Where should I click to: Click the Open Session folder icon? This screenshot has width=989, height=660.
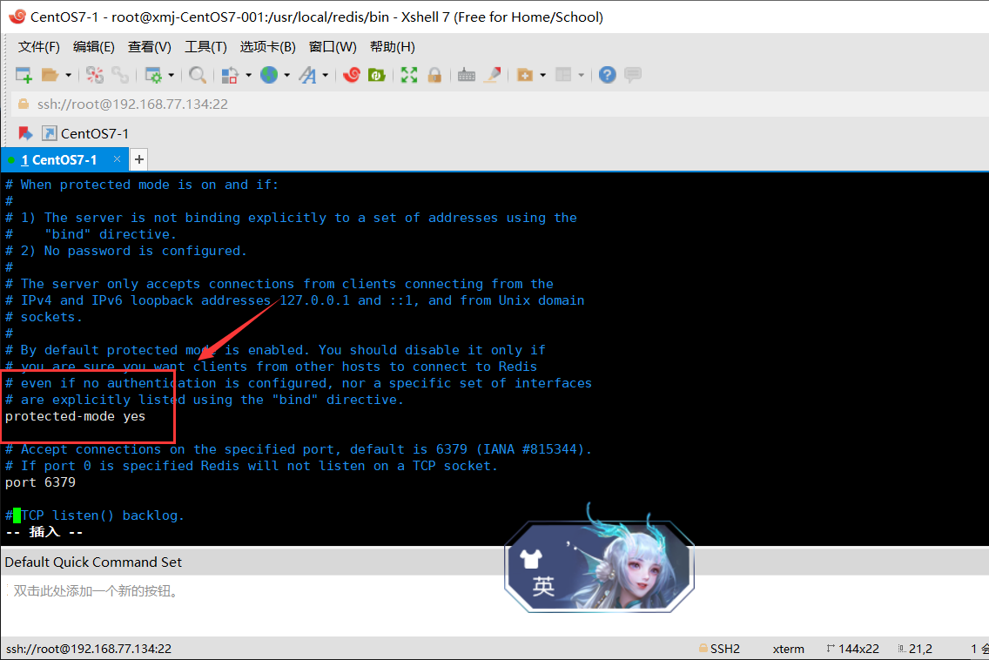coord(50,75)
